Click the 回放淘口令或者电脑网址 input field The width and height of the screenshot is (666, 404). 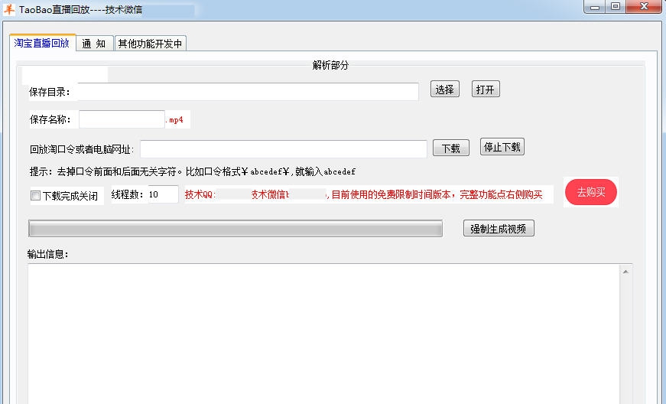click(284, 148)
